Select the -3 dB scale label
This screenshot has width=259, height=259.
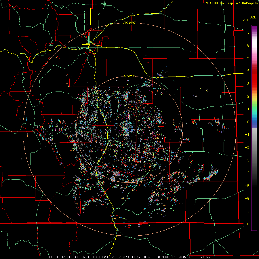pyautogui.click(x=247, y=160)
